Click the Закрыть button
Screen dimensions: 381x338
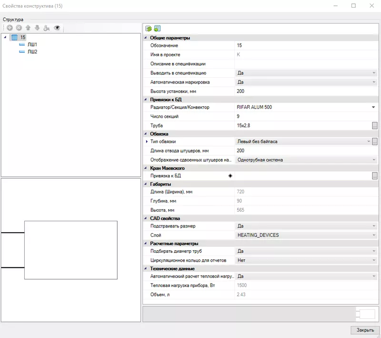tap(364, 329)
